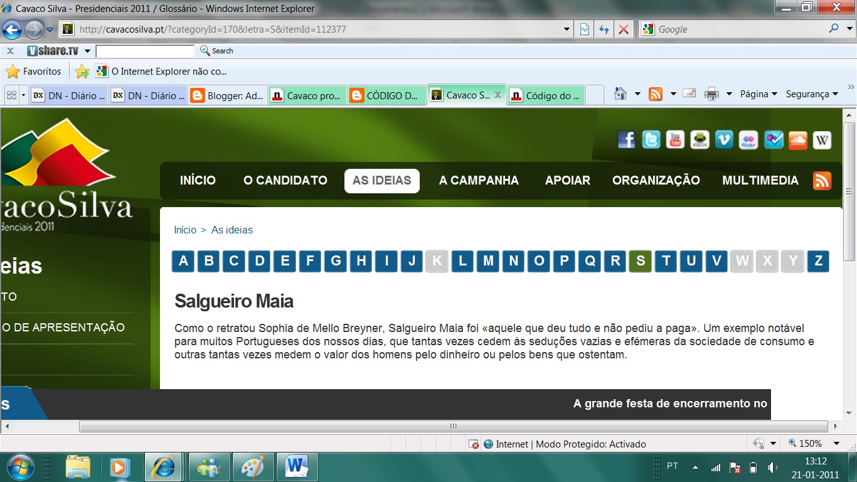Screen dimensions: 857x482
Task: Click the pop-up blocker status bar icon
Action: pos(475,444)
